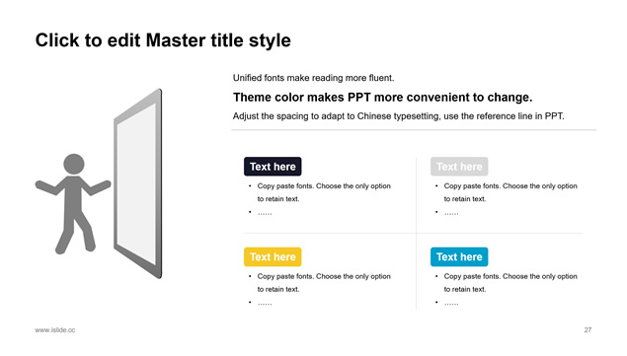Click the horizontal divider below the description

[x=414, y=130]
